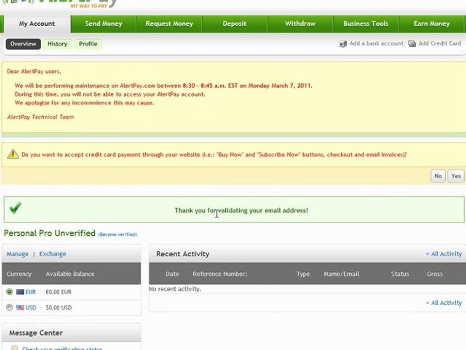Open the History sub-tab
This screenshot has width=466, height=350.
[57, 44]
